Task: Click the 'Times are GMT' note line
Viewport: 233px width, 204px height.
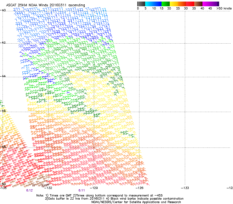Action: pos(99,196)
